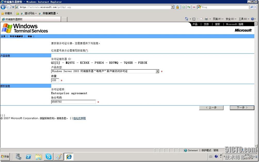This screenshot has height=162, width=259.
Task: Expand the address bar history dropdown
Action: coord(172,7)
